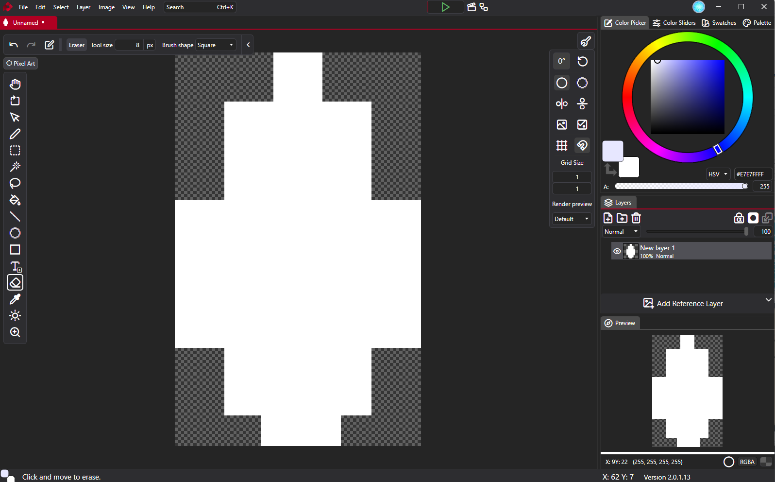Create a new layer
This screenshot has width=775, height=482.
(x=608, y=218)
